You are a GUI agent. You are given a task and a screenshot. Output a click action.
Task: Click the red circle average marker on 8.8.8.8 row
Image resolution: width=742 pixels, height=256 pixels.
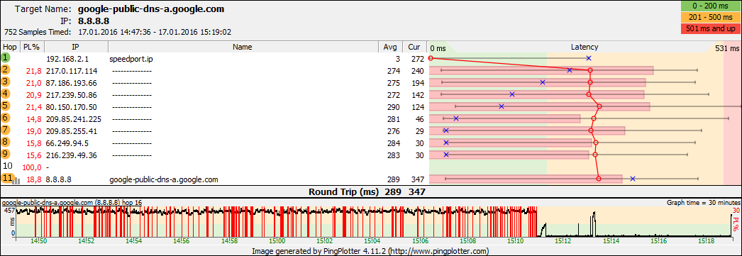[x=599, y=179]
